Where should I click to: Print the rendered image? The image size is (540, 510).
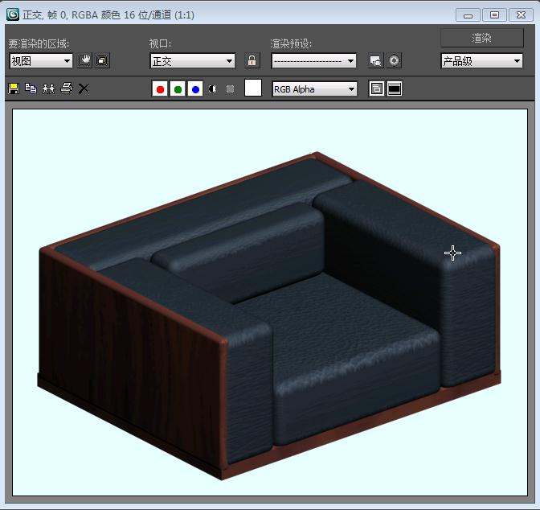coord(67,88)
